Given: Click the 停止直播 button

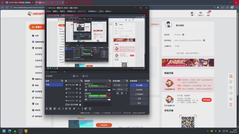Looking at the screenshot, I should (139, 85).
